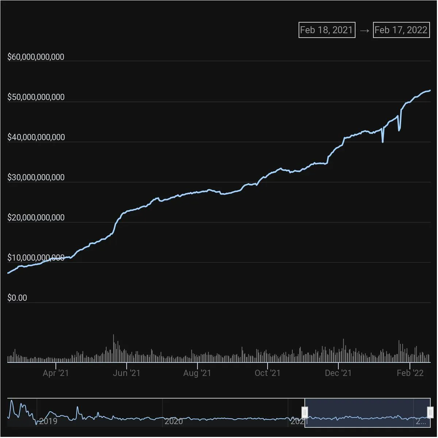Viewport: 438px width, 438px height.
Task: Click the Apr '21 axis label
Action: [55, 373]
